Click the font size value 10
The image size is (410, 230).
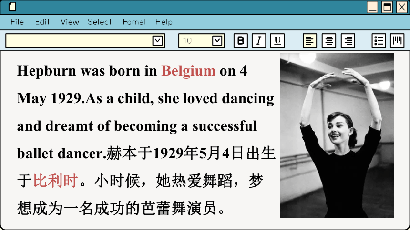pyautogui.click(x=187, y=41)
